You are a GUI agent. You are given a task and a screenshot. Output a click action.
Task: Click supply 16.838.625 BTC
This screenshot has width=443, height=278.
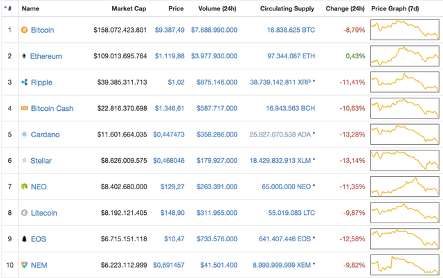[291, 30]
